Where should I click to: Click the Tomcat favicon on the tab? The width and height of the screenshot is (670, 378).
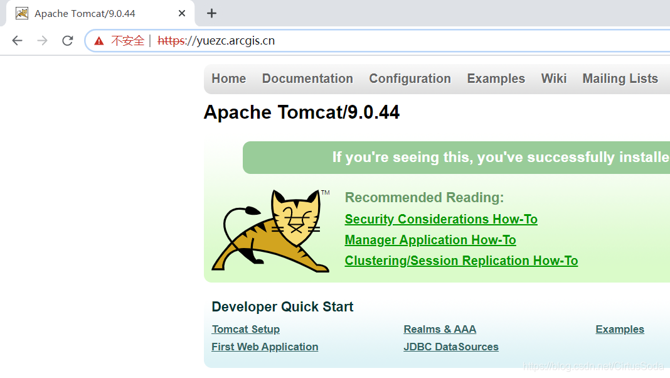click(x=22, y=14)
